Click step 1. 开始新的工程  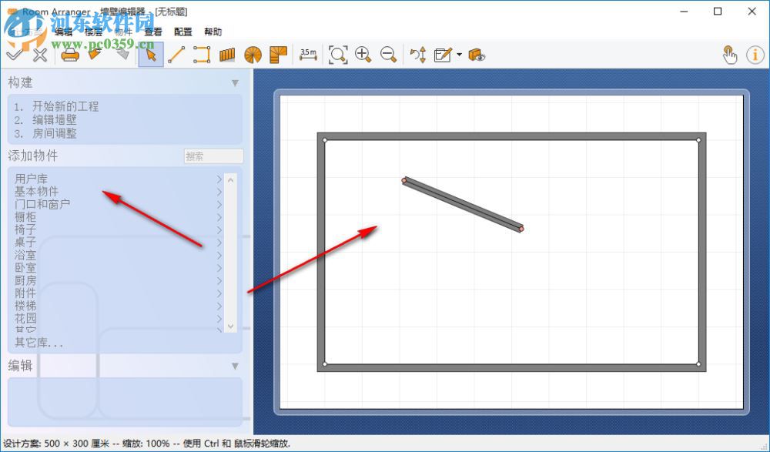pyautogui.click(x=56, y=106)
